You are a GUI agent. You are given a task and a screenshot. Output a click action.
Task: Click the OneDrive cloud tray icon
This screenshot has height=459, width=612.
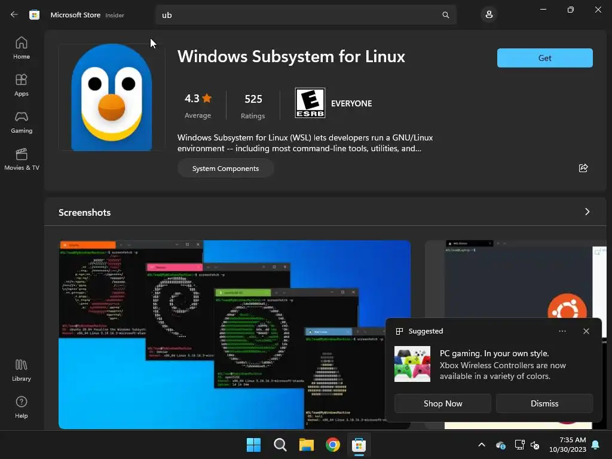[x=501, y=445]
